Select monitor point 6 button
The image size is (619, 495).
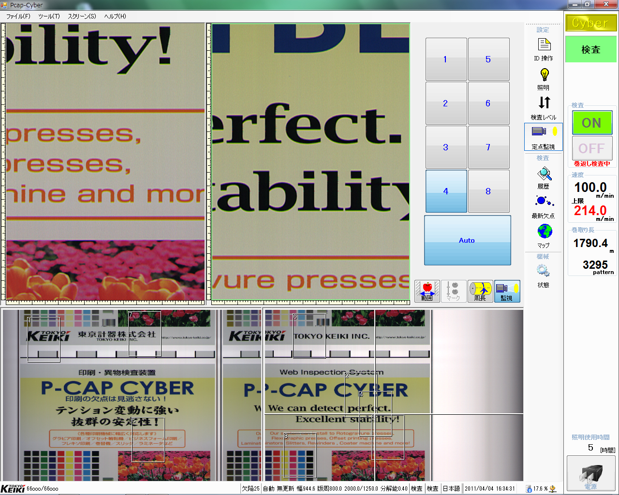click(488, 103)
